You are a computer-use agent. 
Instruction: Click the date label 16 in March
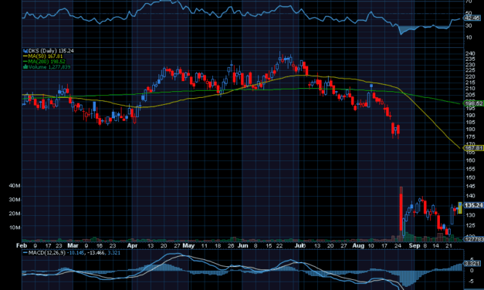[100, 245]
